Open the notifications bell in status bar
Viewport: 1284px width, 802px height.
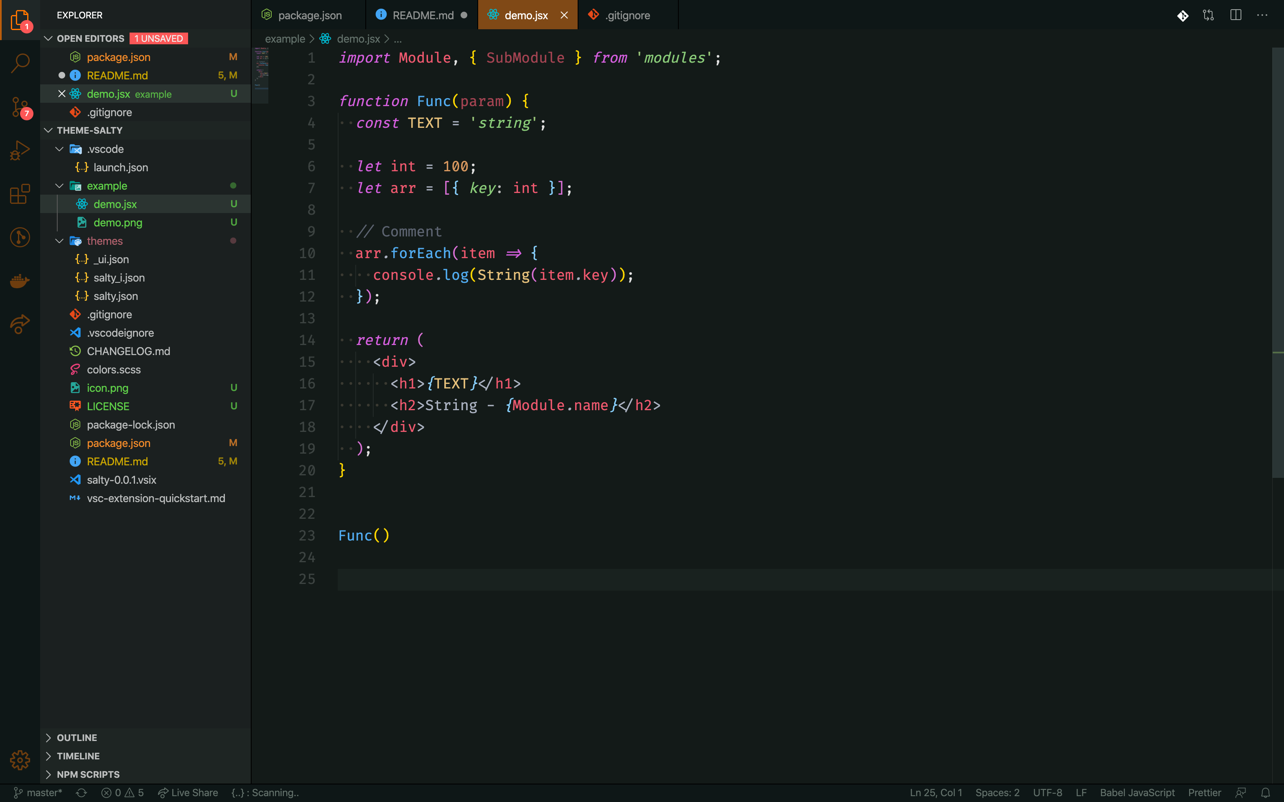(1266, 792)
